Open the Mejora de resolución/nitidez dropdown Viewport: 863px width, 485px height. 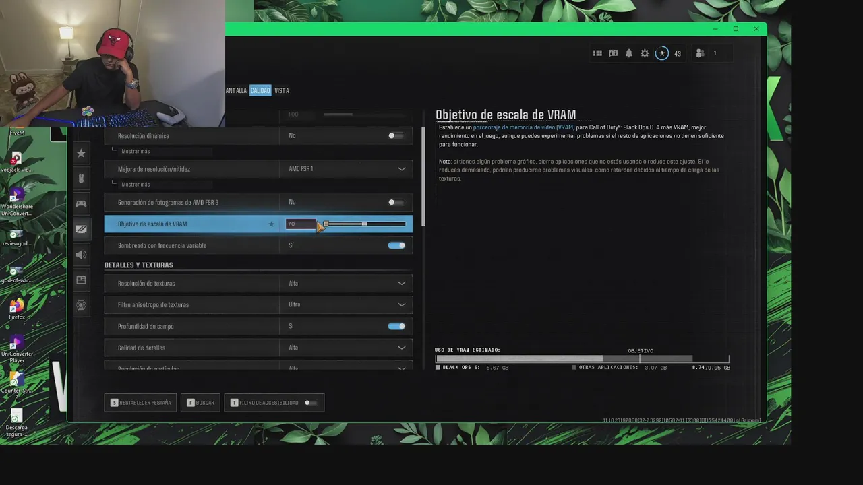(346, 169)
